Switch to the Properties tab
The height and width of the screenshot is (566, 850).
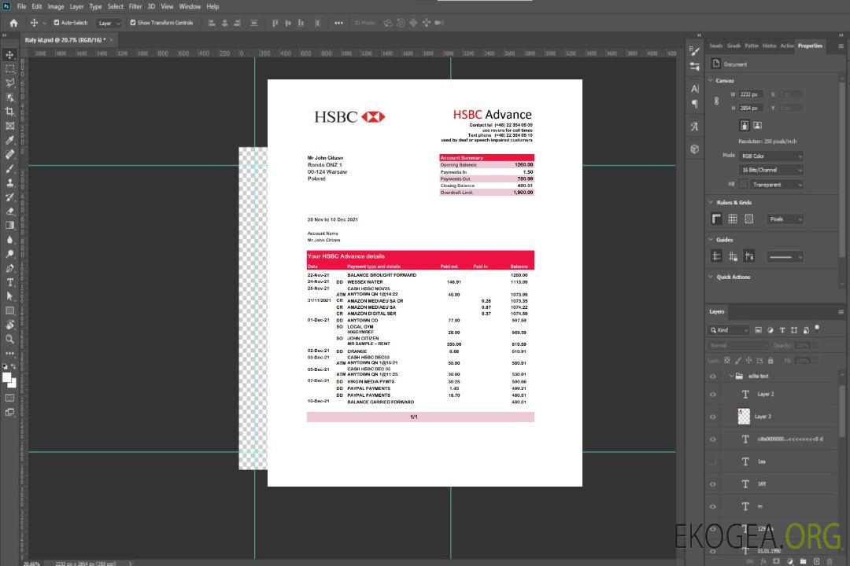[810, 46]
